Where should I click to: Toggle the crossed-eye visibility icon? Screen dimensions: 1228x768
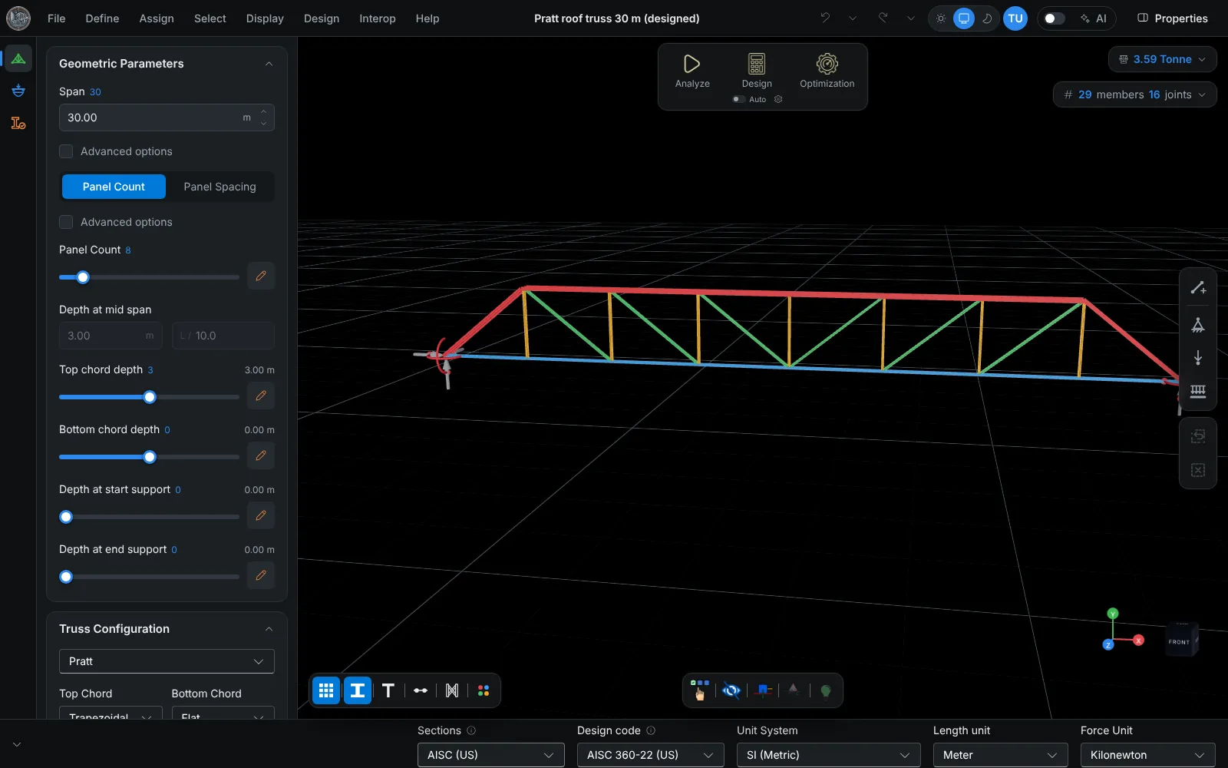pos(731,690)
